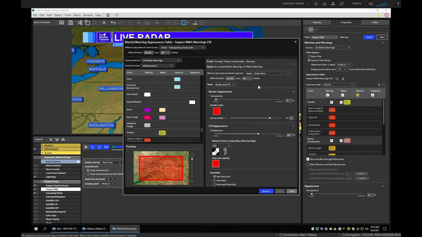
Task: Select the Data Time radio button
Action: 309,57
